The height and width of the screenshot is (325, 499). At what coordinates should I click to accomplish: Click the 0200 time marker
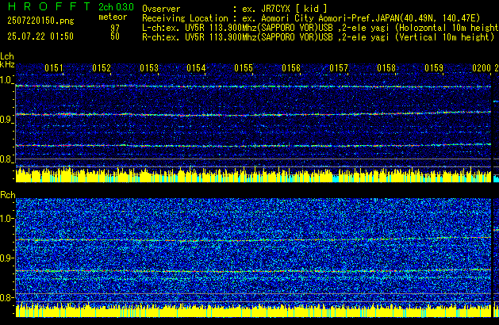pos(482,68)
